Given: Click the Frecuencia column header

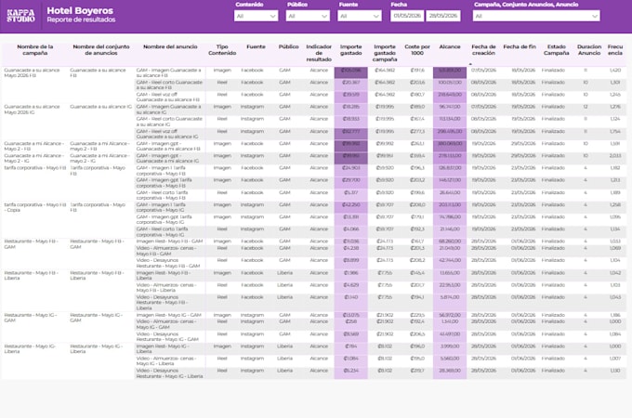Looking at the screenshot, I should pos(615,50).
